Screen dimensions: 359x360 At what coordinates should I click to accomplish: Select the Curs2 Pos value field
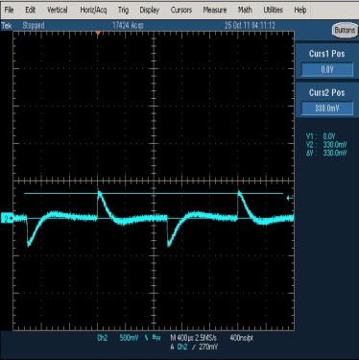[x=327, y=108]
